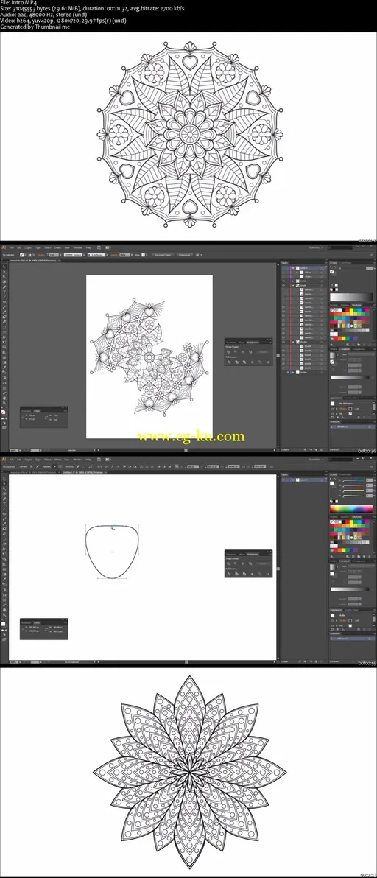377x878 pixels.
Task: Click Minus Front in mandala frame Pathfinder
Action: [236, 351]
